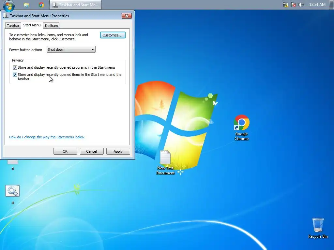Open Windows Explorer from the taskbar
The image size is (334, 250).
pyautogui.click(x=26, y=5)
